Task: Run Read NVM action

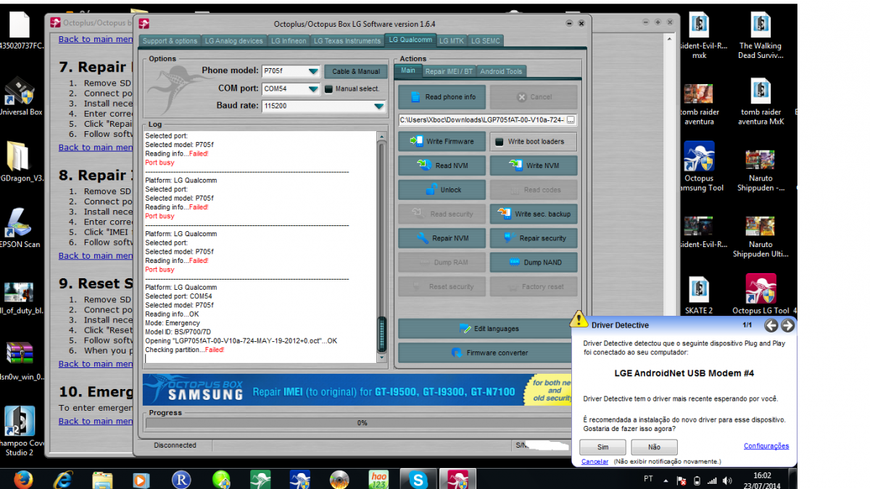Action: coord(442,165)
